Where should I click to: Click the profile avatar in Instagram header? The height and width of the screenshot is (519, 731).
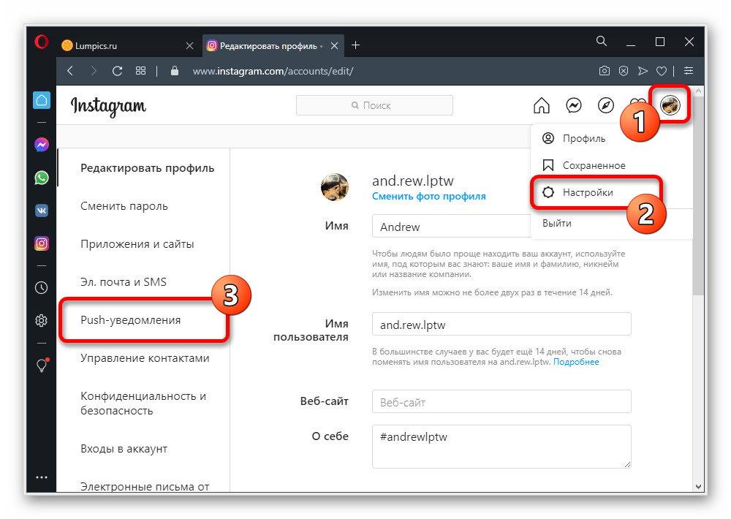pyautogui.click(x=670, y=105)
